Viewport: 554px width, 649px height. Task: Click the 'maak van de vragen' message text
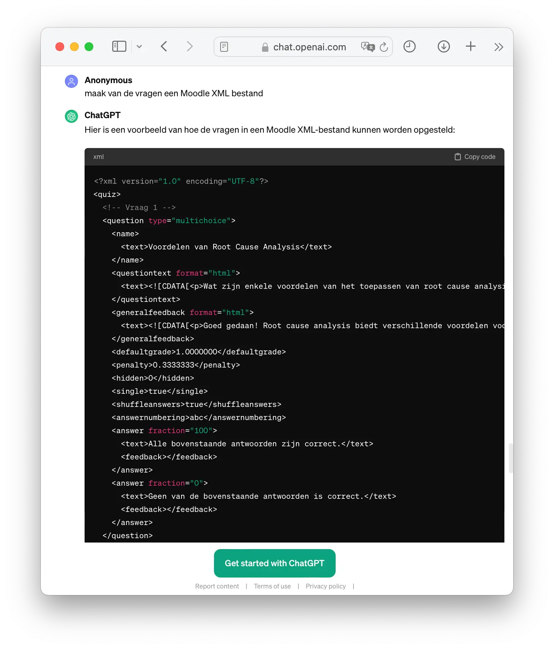coord(174,93)
